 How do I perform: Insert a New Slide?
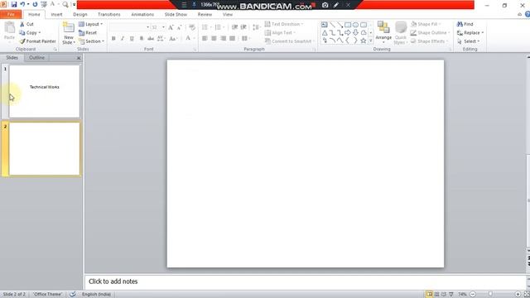pos(69,33)
